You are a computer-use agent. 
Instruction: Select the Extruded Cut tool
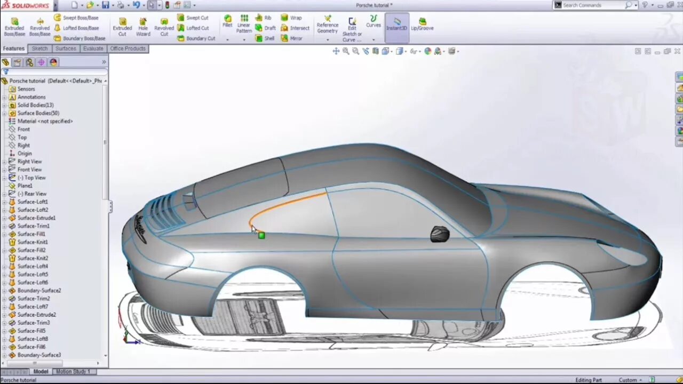(x=122, y=27)
